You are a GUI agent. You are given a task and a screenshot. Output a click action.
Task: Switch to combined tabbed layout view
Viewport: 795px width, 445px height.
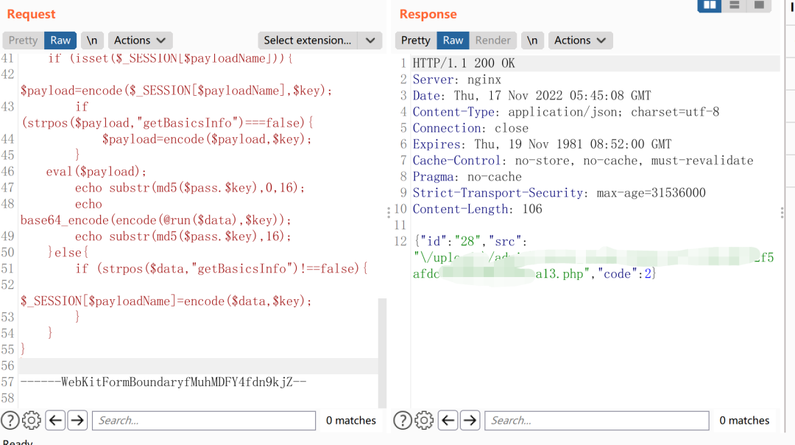(759, 6)
